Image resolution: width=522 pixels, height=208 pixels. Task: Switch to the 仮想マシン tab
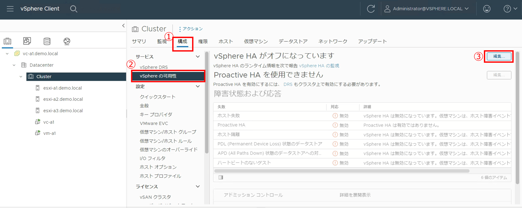click(x=256, y=41)
